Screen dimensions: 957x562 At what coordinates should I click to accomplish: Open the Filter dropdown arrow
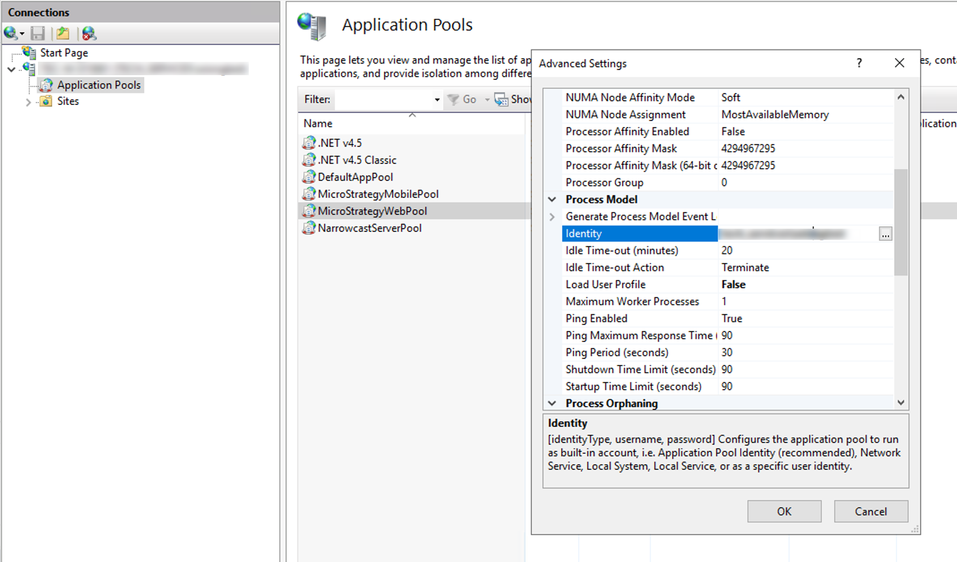click(436, 99)
